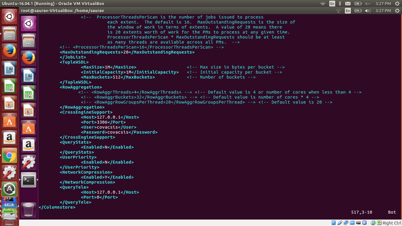
Task: Open the host mail messaging menu
Action: coord(348,4)
